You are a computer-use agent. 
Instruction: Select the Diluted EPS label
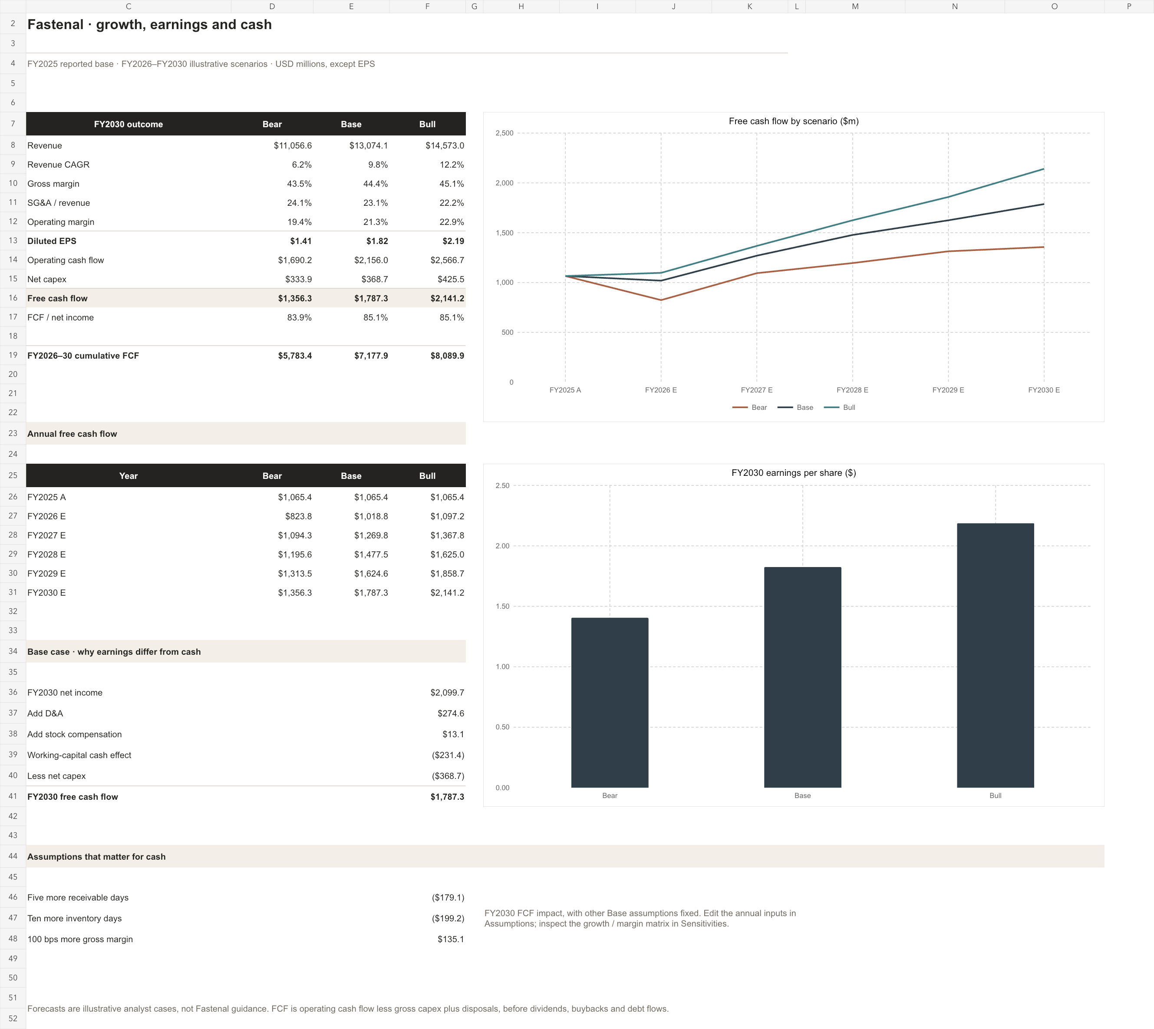pos(52,241)
